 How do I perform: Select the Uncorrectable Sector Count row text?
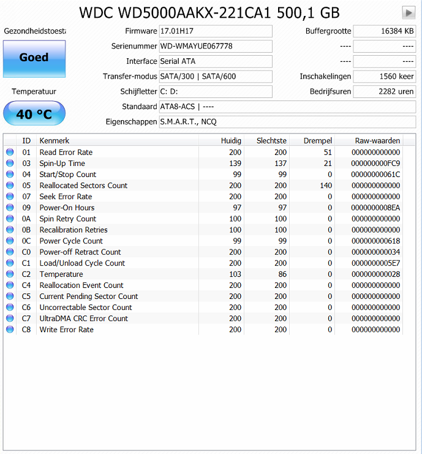tap(86, 307)
